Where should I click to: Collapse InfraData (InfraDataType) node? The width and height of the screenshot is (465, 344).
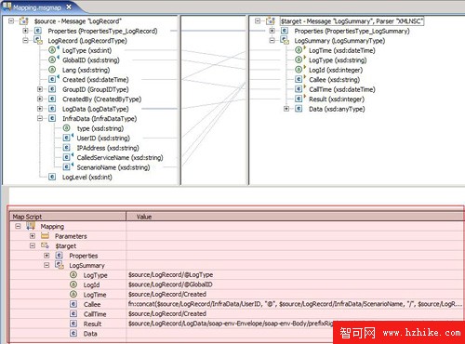coord(40,118)
